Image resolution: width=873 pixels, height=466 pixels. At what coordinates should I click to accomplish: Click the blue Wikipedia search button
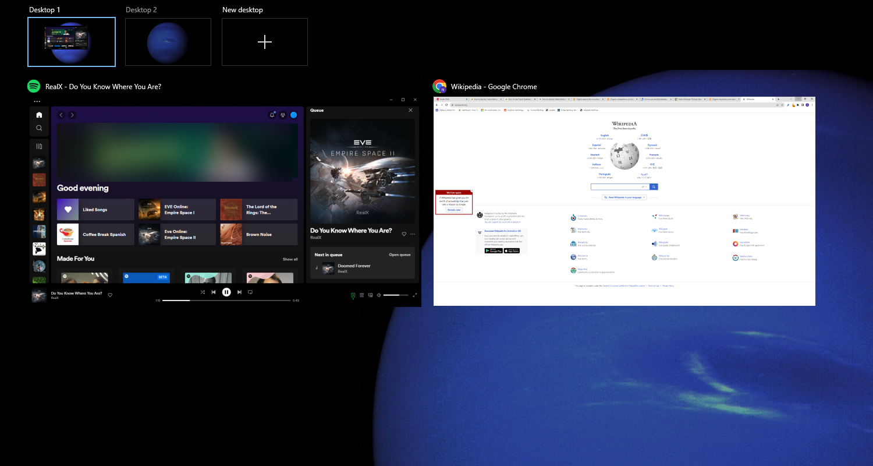(x=654, y=187)
